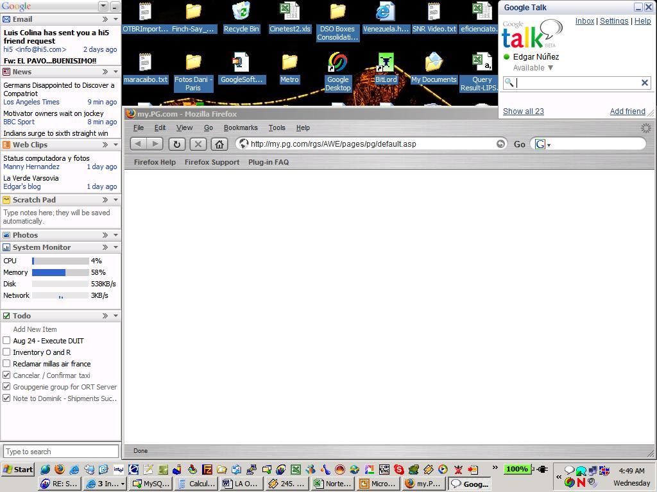Click Google Talk search magnifier icon
This screenshot has width=657, height=492.
click(509, 83)
